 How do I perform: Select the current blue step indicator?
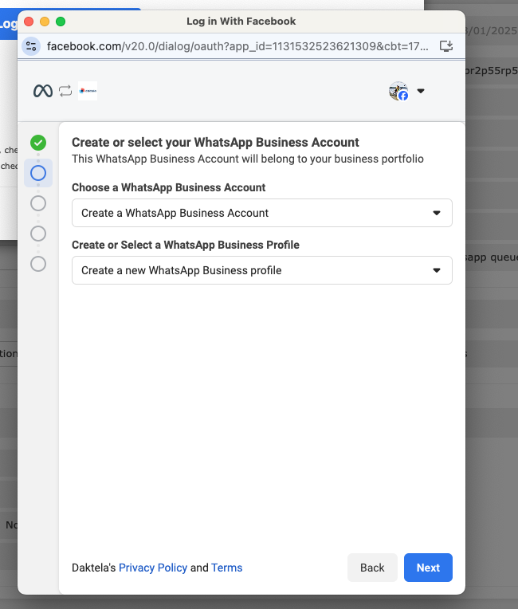pyautogui.click(x=38, y=172)
